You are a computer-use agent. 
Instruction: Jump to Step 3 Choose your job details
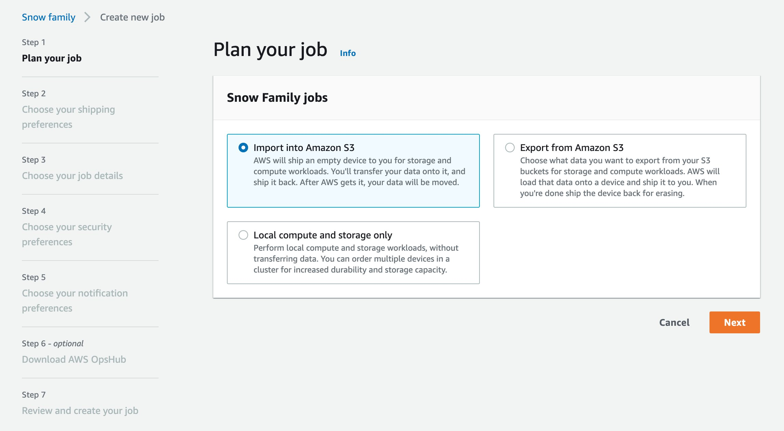pyautogui.click(x=72, y=176)
